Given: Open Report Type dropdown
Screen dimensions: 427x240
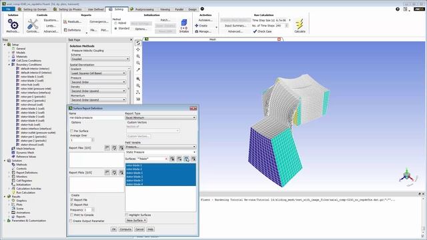Looking at the screenshot, I should [x=160, y=118].
